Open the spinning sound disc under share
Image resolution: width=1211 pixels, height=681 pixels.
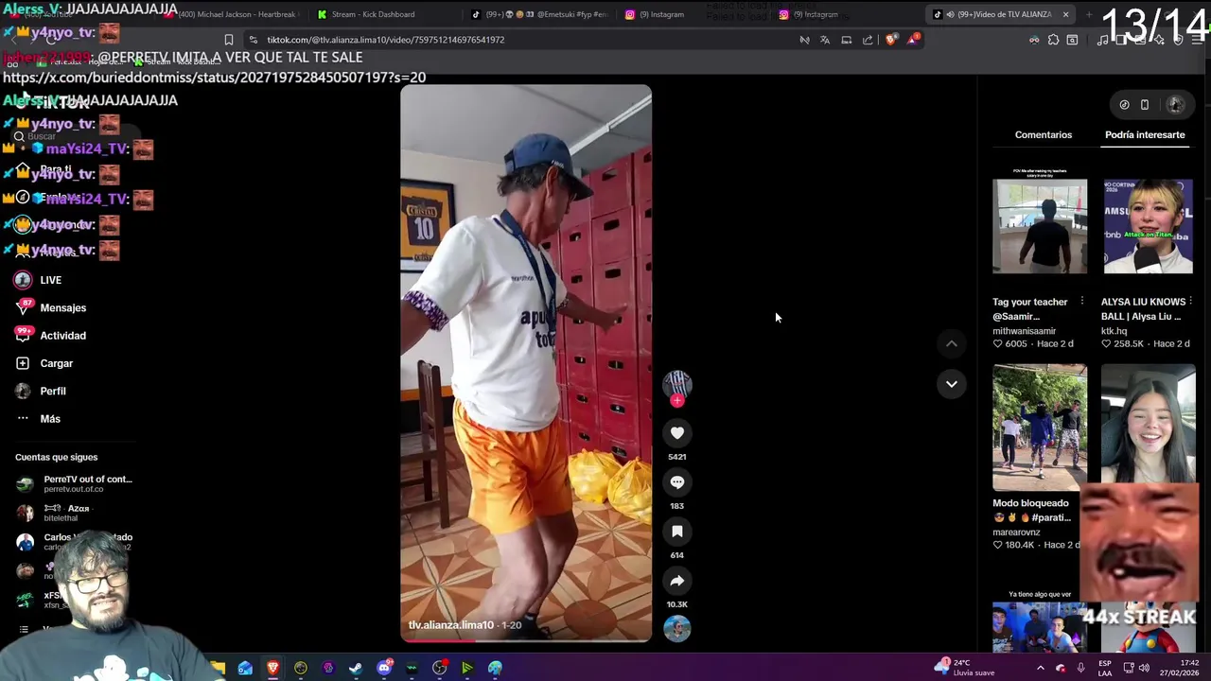point(676,628)
